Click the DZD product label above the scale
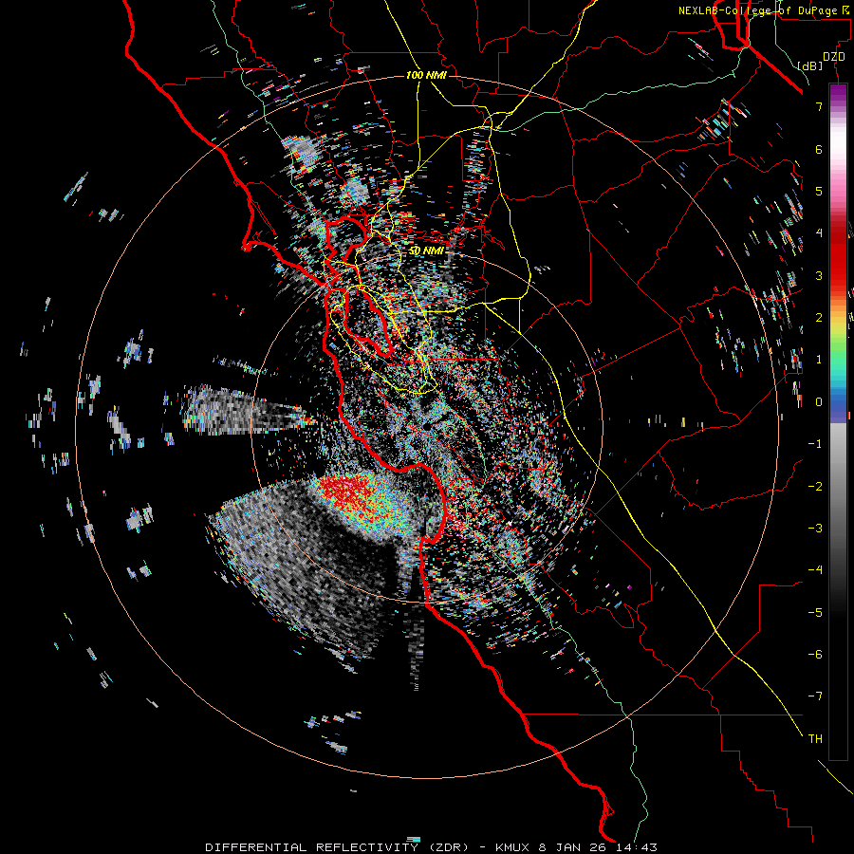The width and height of the screenshot is (854, 854). click(834, 57)
